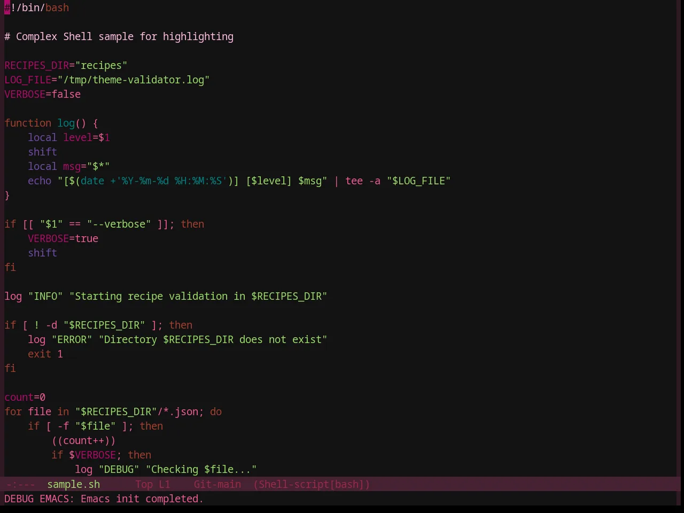684x513 pixels.
Task: Click the "--verbose" string in the if condition
Action: pyautogui.click(x=119, y=224)
